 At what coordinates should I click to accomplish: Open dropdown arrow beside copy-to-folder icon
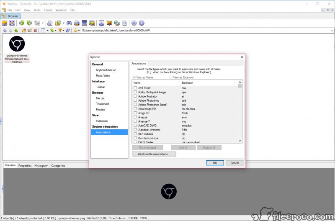point(64,23)
